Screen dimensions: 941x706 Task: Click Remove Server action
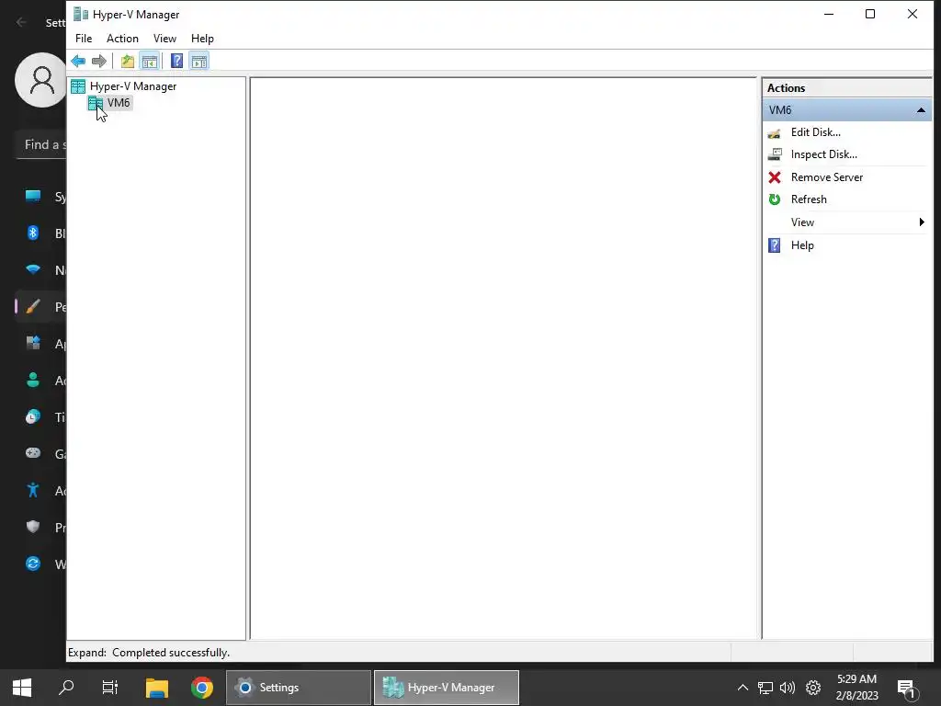pyautogui.click(x=826, y=177)
